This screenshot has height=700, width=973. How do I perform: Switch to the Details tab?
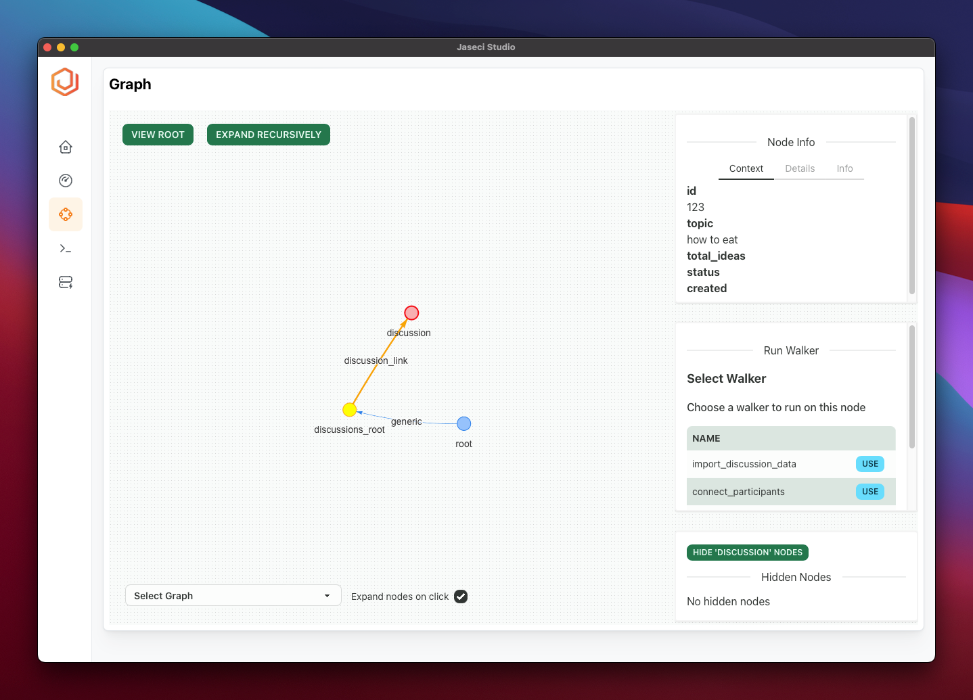800,168
